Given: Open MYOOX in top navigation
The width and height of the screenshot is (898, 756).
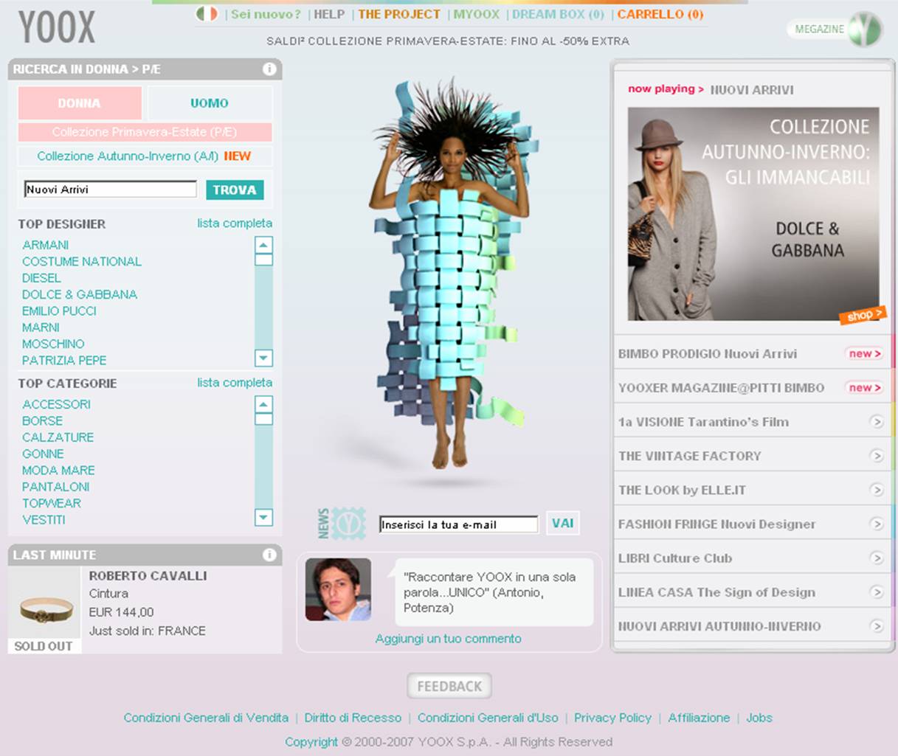Looking at the screenshot, I should pos(476,14).
